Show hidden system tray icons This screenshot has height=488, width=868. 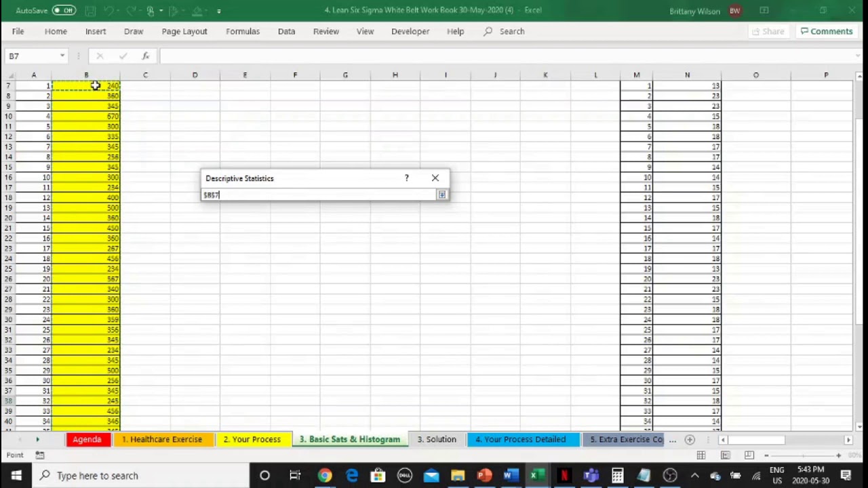coord(694,475)
